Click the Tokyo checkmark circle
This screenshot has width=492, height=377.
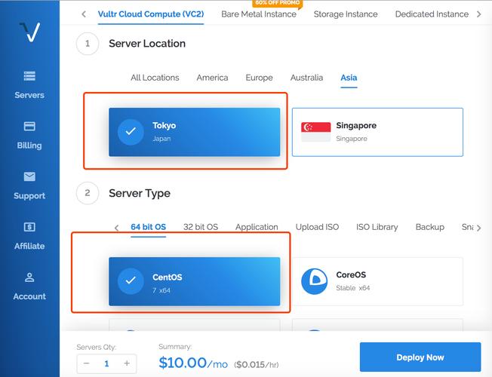(131, 132)
